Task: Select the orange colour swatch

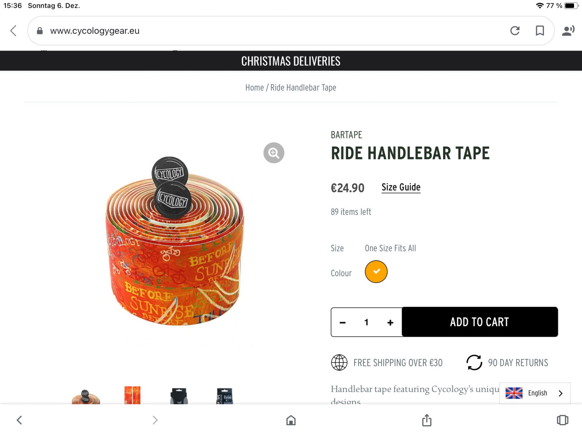Action: (376, 272)
